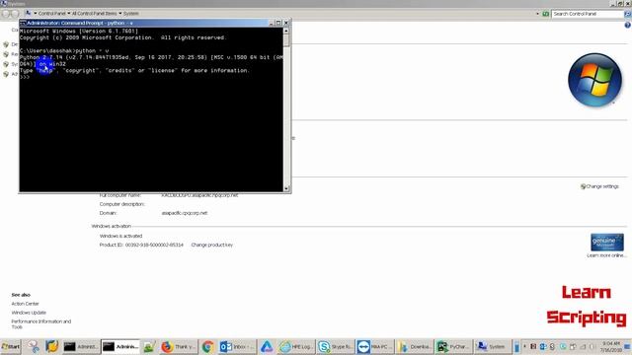Refresh the Control Panel address bar
The height and width of the screenshot is (355, 632).
545,14
